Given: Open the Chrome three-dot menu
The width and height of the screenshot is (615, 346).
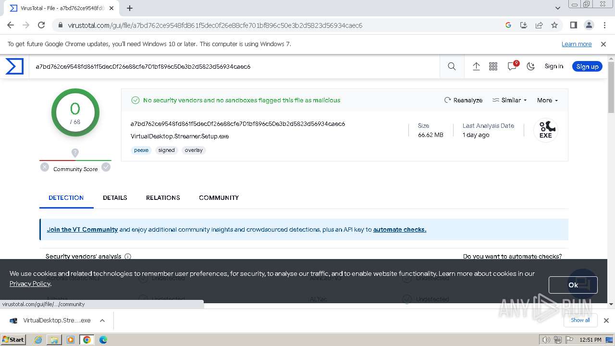Looking at the screenshot, I should point(604,25).
